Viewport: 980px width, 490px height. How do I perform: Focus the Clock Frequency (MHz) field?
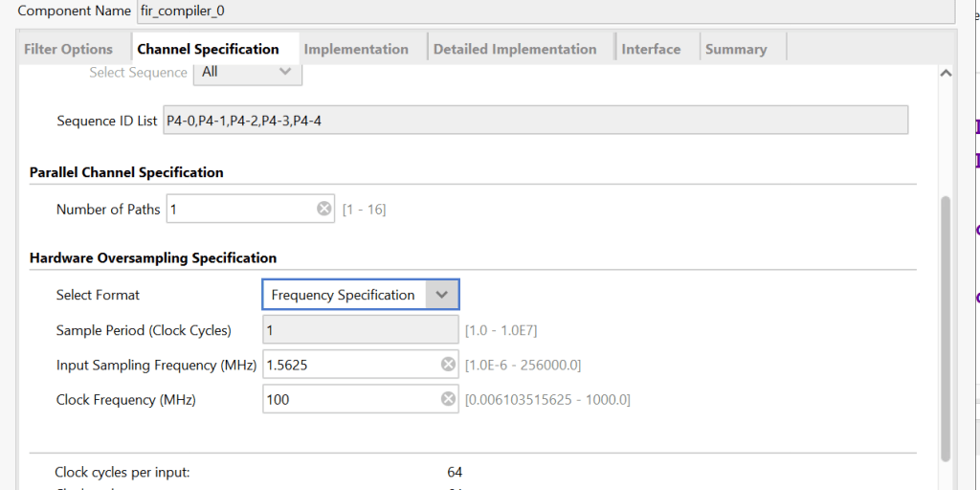[349, 399]
